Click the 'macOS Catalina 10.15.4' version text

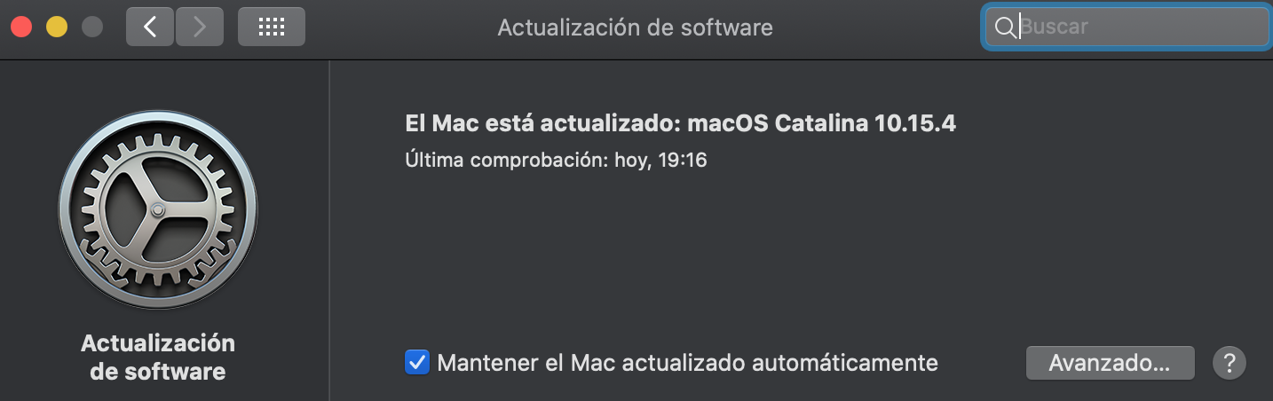pos(821,123)
